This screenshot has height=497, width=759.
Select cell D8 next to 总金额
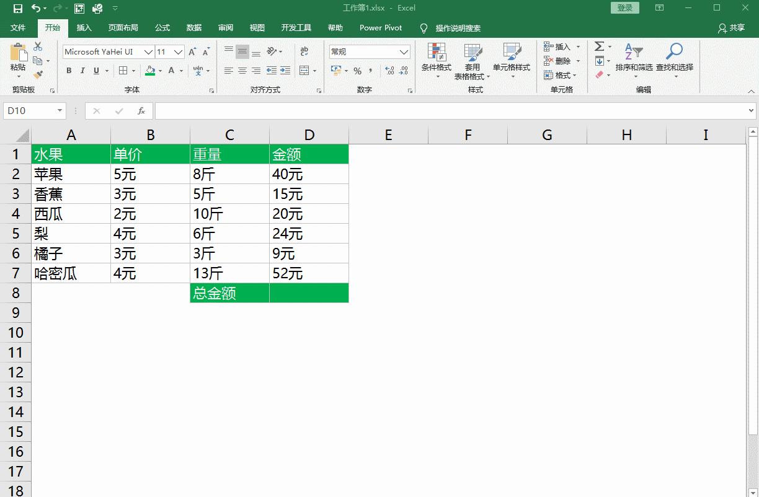(308, 292)
